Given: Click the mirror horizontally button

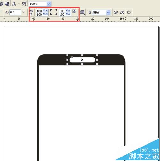Looking at the screenshot, I should 31,11.
